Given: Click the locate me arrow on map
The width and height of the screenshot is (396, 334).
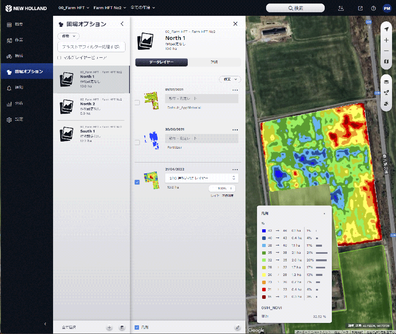Looking at the screenshot, I should point(386,29).
